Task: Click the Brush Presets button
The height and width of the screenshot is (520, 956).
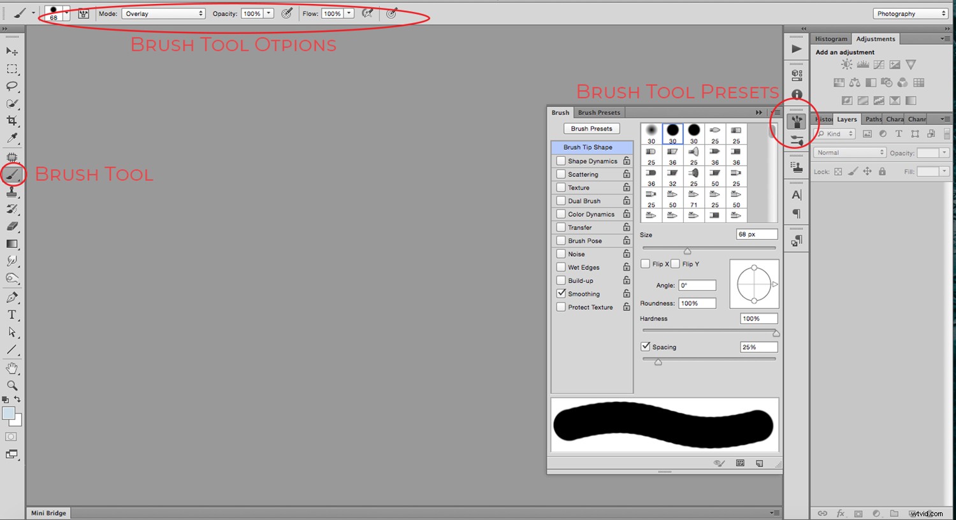Action: pos(591,128)
